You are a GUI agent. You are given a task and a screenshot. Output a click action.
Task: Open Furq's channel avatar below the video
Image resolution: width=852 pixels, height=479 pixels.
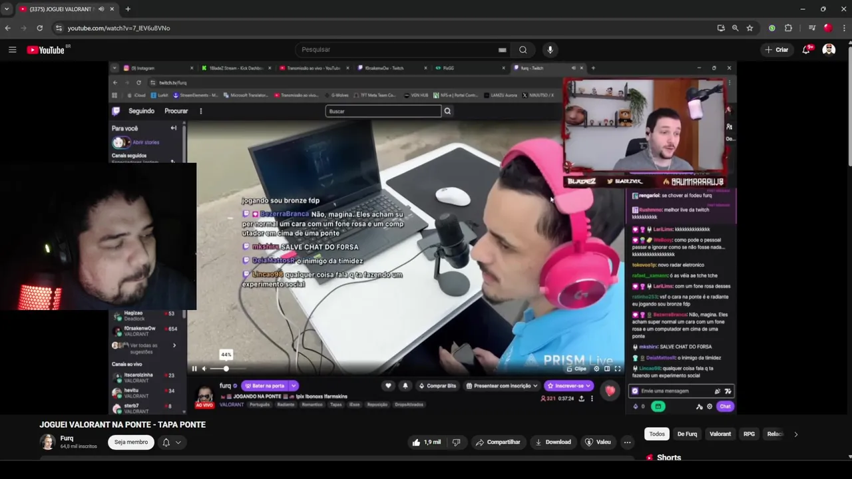click(47, 442)
